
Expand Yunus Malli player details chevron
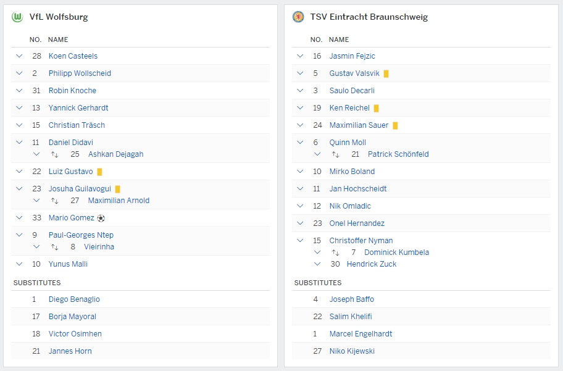tap(19, 264)
